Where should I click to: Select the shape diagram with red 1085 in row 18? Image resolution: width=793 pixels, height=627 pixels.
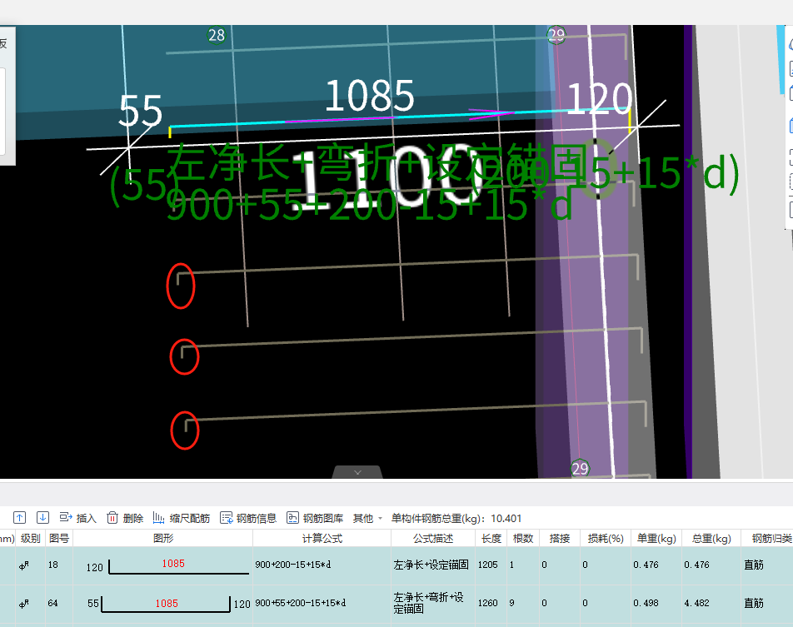(163, 566)
